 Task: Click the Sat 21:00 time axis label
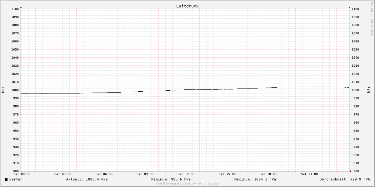click(x=309, y=174)
